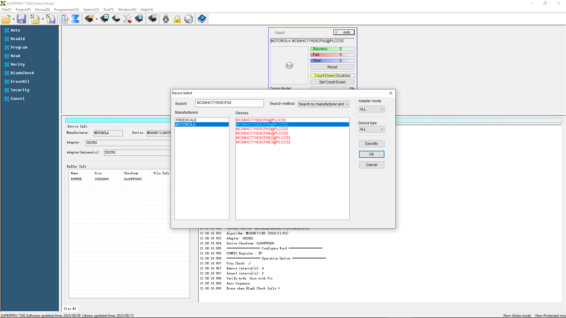Open the Tool(T) menu
Viewport: 566px width, 318px height.
(x=108, y=10)
